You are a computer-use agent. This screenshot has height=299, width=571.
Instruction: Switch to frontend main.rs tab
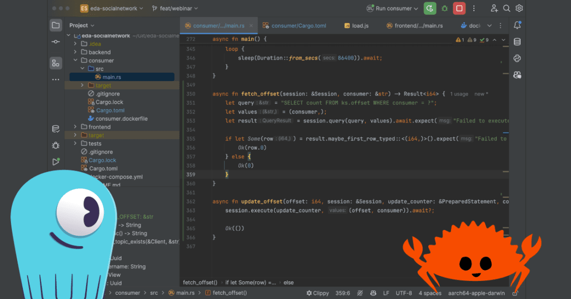click(x=414, y=25)
